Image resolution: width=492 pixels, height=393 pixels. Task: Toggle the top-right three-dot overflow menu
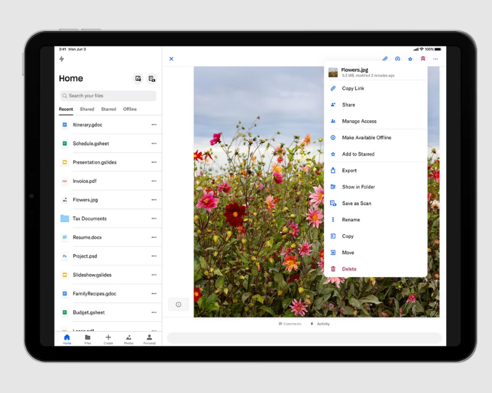tap(436, 59)
